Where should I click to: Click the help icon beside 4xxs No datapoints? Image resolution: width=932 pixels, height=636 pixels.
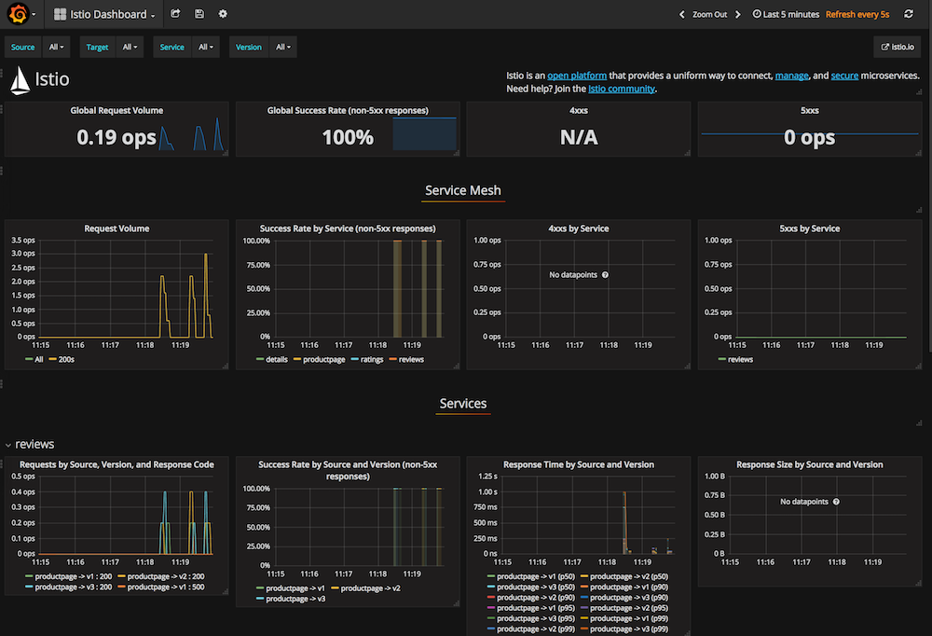pyautogui.click(x=605, y=275)
